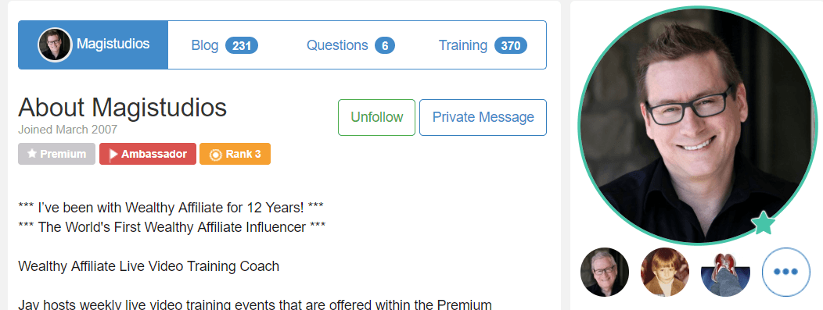Open the three-dots more followers button
Viewport: 823px width, 310px height.
(x=785, y=272)
